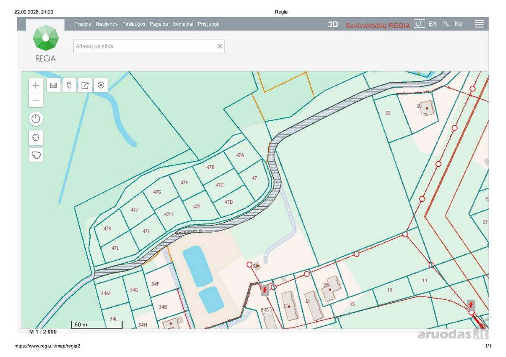Image resolution: width=506 pixels, height=357 pixels.
Task: Click the REGIA logo
Action: coord(46,43)
